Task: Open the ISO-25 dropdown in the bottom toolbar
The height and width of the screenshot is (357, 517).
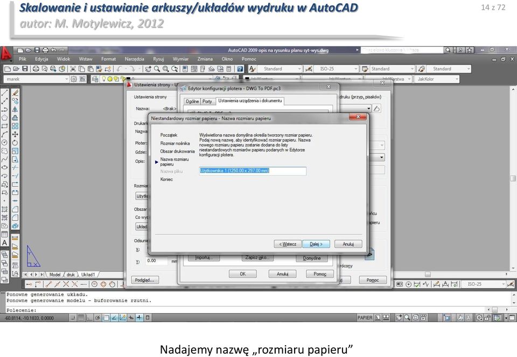Action: (504, 284)
